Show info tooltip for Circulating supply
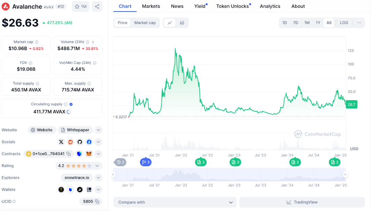 66,104
